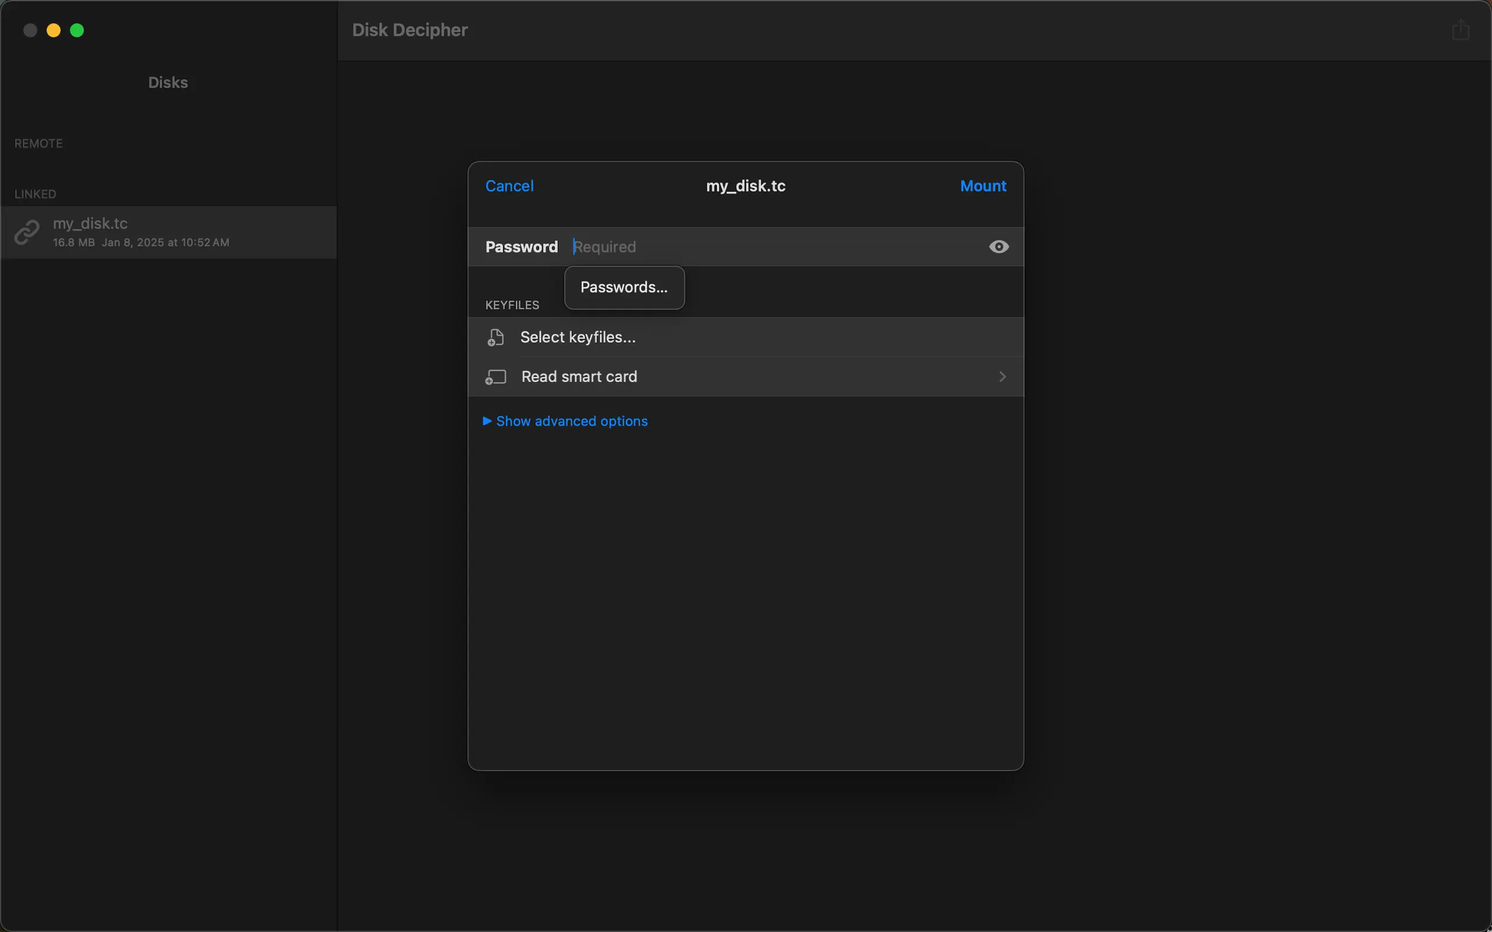Toggle password visibility eye icon
The height and width of the screenshot is (932, 1492).
pos(998,246)
